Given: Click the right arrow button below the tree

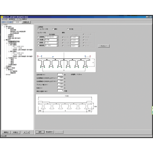Looking at the screenshot, I should 28,132.
